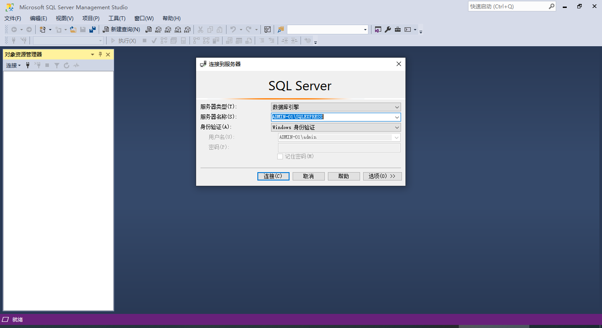This screenshot has width=602, height=328.
Task: Open a new DMX query window
Action: coord(168,29)
